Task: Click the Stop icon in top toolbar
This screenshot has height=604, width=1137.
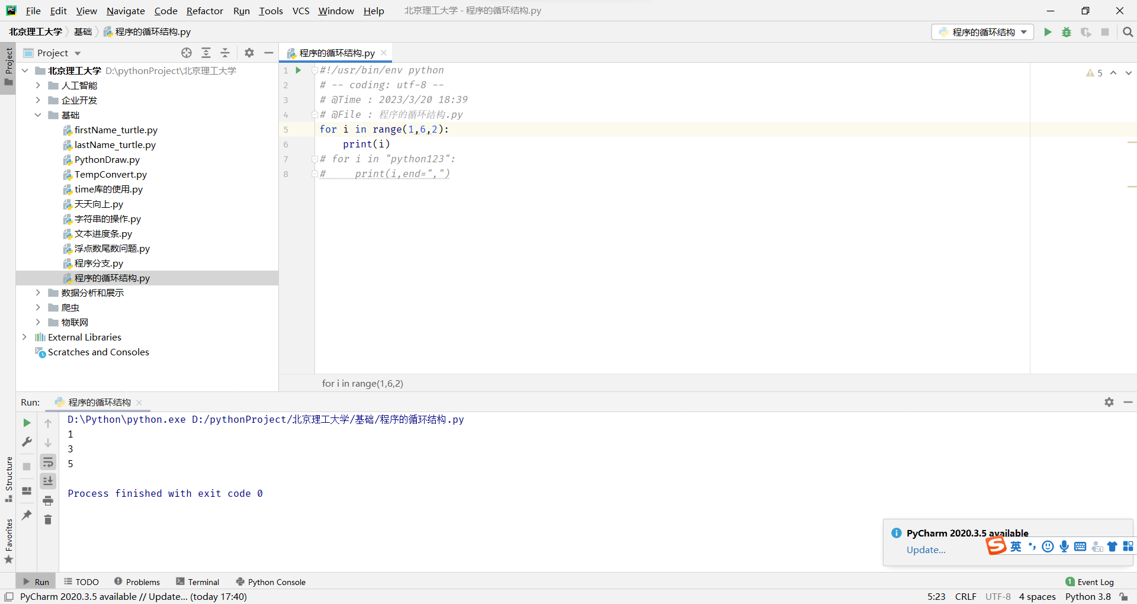Action: (x=1105, y=32)
